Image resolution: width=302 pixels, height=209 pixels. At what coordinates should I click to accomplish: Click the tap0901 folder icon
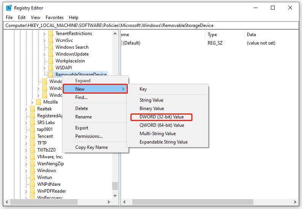(33, 129)
